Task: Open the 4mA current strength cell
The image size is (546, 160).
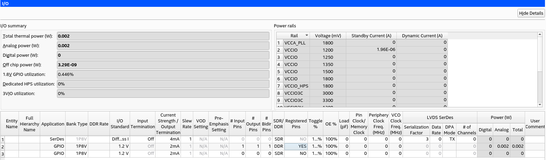Action: [168, 139]
